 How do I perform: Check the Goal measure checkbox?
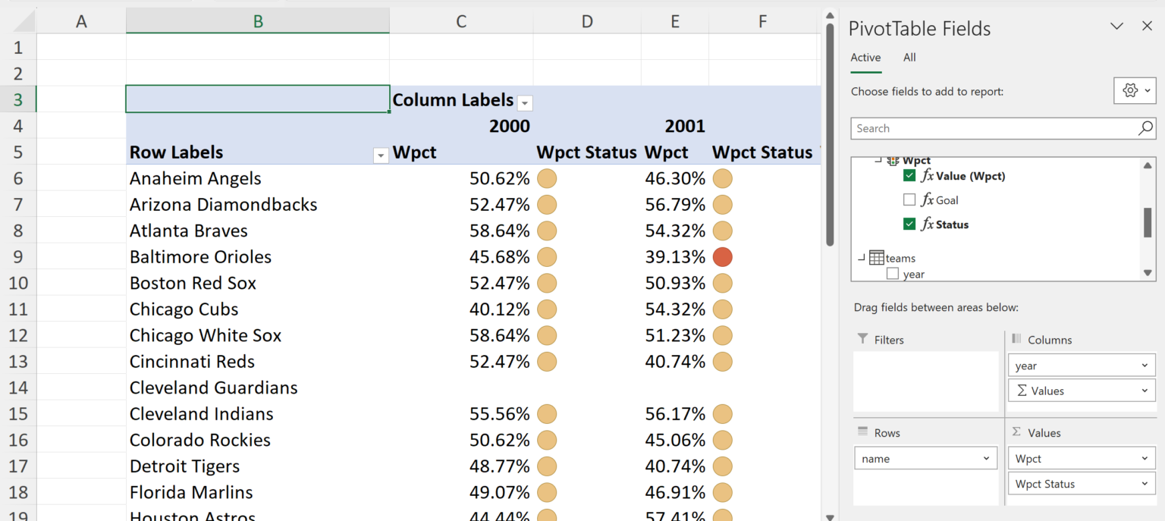point(908,199)
